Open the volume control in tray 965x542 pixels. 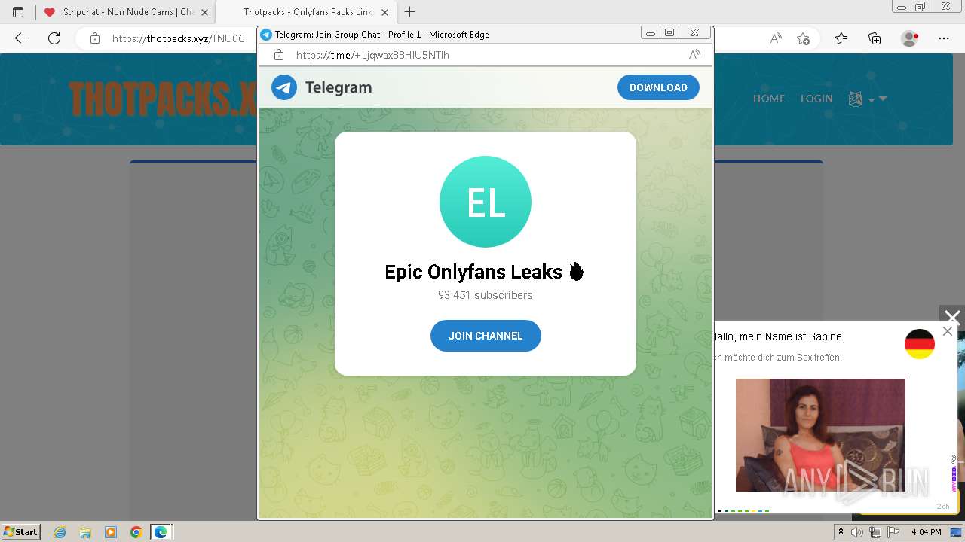(857, 532)
